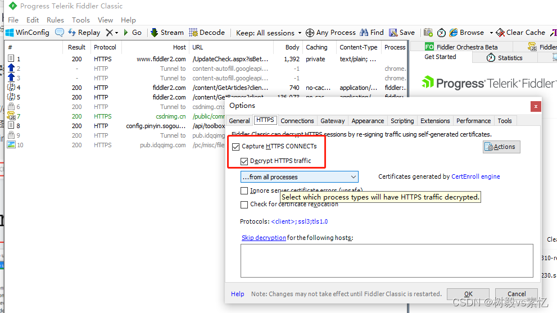The image size is (557, 313).
Task: Enable Ignore server certificate errors checkbox
Action: tap(244, 191)
